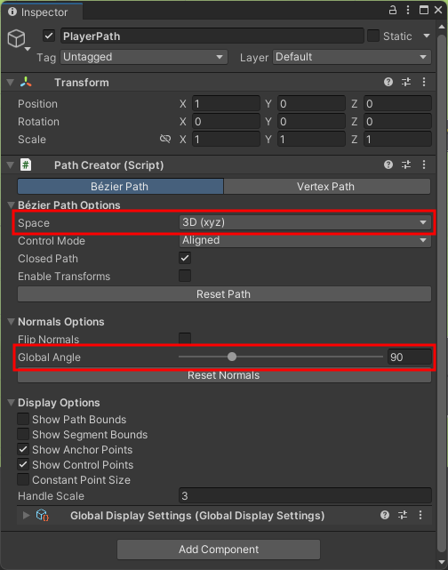Image resolution: width=448 pixels, height=570 pixels.
Task: Click the Scale Z field
Action: (x=397, y=140)
